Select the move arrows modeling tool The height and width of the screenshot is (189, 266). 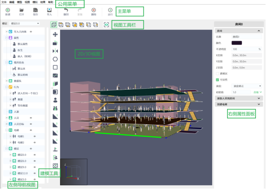55,35
